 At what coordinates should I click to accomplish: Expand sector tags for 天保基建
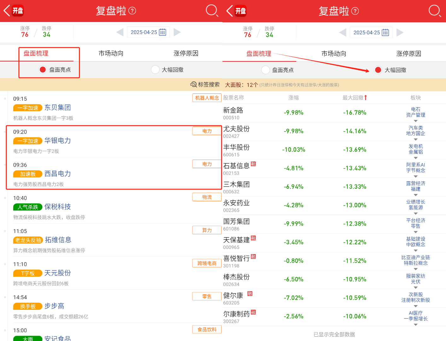415,251
